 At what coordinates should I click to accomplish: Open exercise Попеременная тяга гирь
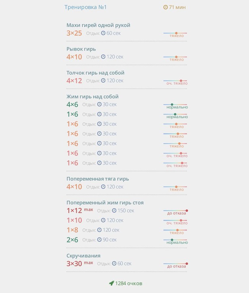pyautogui.click(x=98, y=179)
